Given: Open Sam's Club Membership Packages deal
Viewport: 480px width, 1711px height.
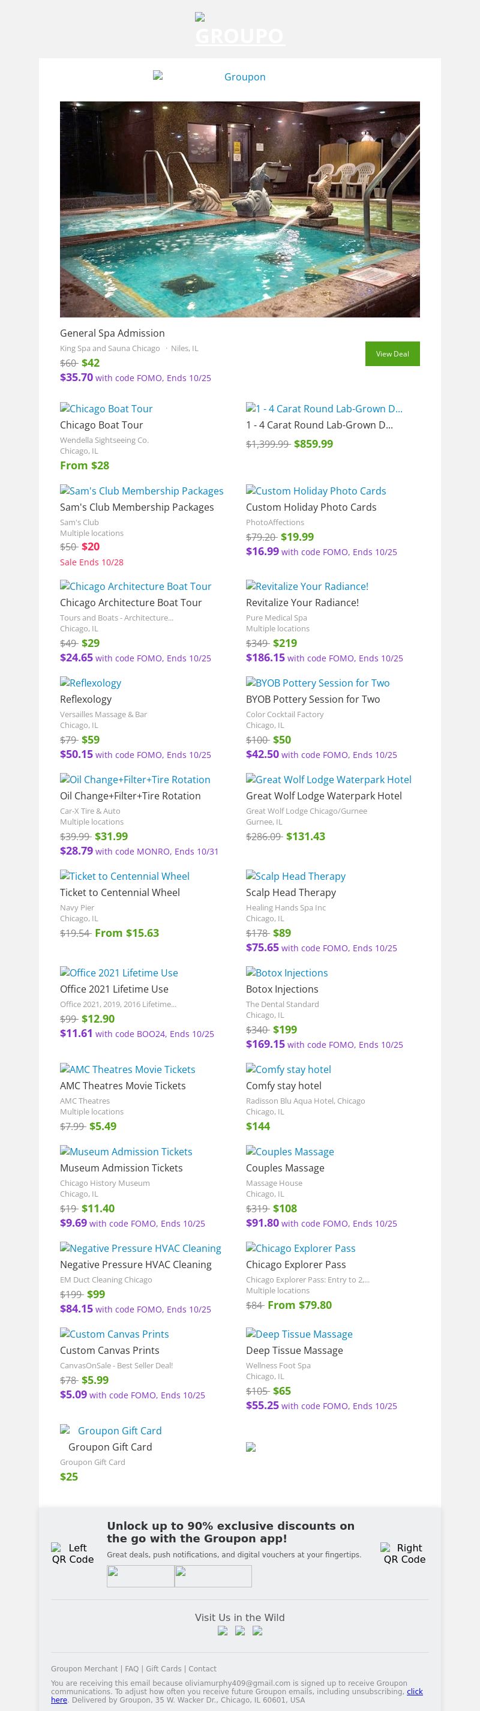Looking at the screenshot, I should 142,491.
